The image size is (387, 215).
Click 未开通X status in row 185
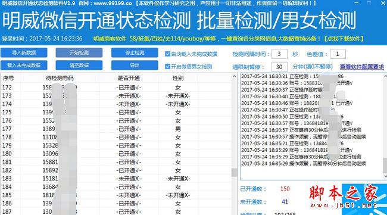click(129, 195)
